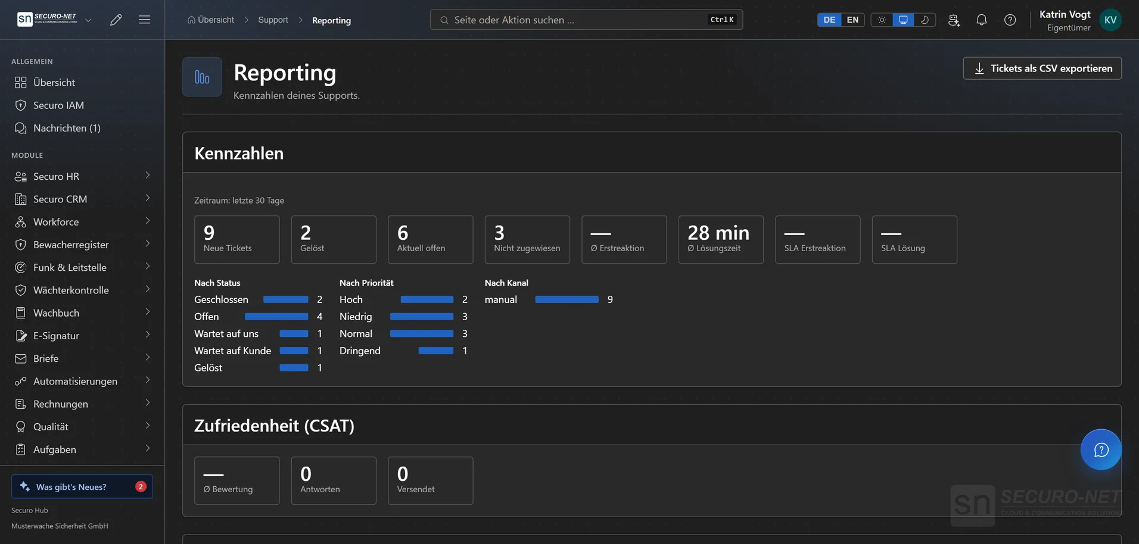Enable dark theme moon toggle
Viewport: 1139px width, 544px height.
click(925, 20)
